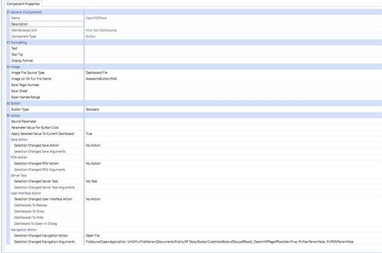Open the Image File Source Type value Dashboard File
Image resolution: width=382 pixels, height=253 pixels.
click(97, 73)
